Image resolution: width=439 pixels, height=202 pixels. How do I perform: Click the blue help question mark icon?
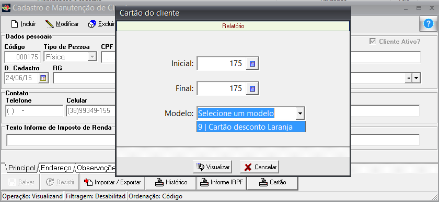428,24
